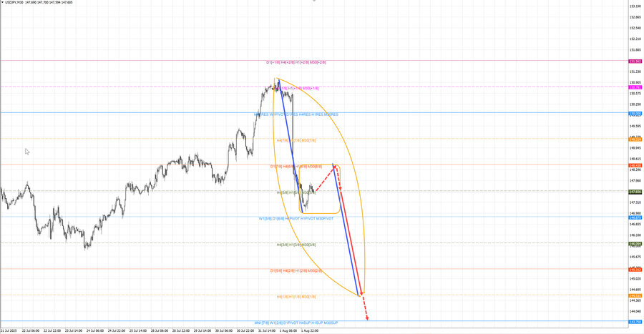This screenshot has height=334, width=644.
Task: Select the magenta 150.781 price tag
Action: 635,87
